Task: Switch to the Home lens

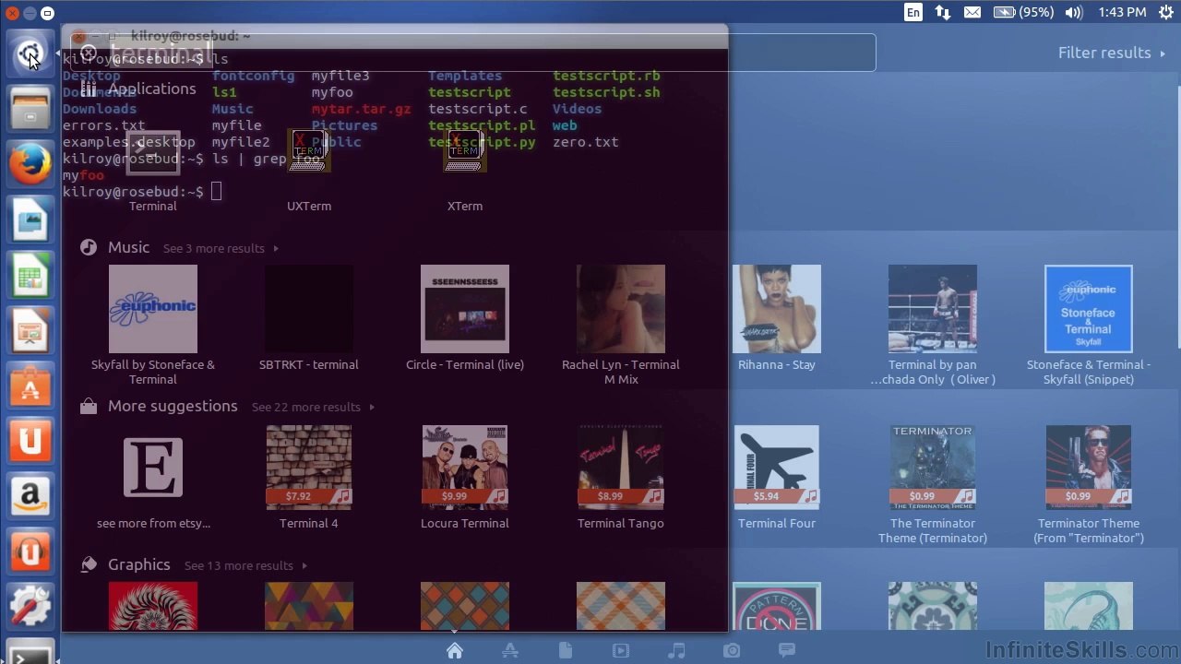Action: coord(455,650)
